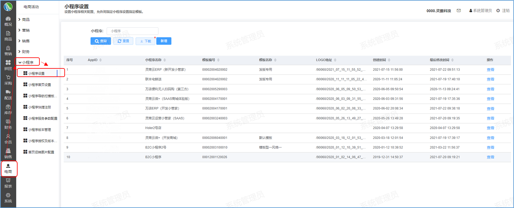The image size is (514, 208).
Task: Expand the 商品 menu group
Action: pos(26,20)
